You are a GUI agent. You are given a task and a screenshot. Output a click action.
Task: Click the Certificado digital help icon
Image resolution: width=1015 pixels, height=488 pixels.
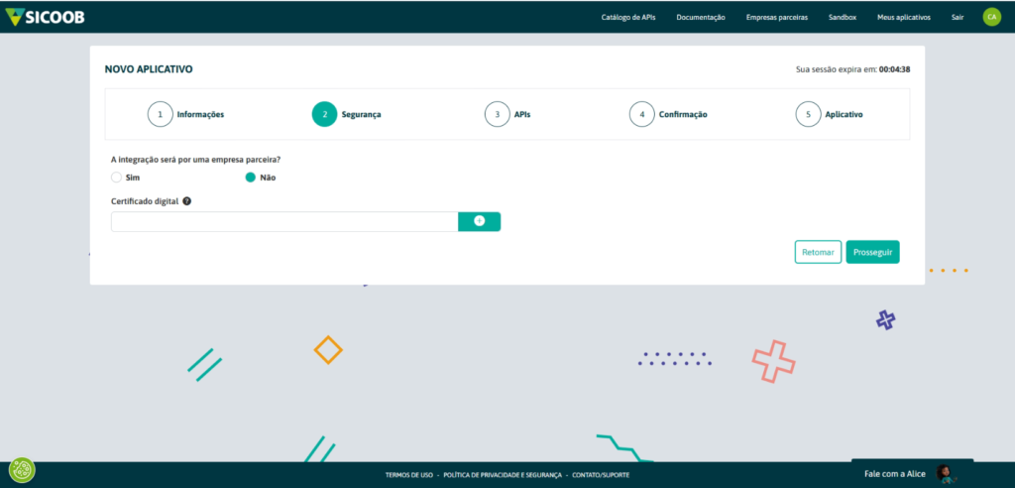point(187,201)
